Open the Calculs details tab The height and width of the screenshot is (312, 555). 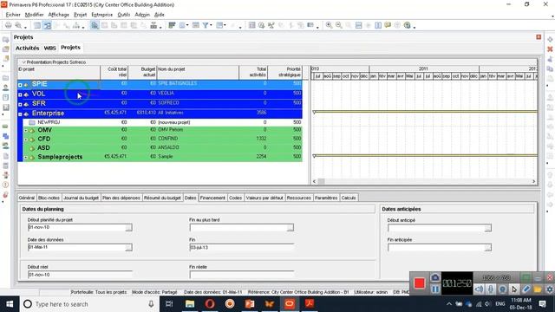[349, 198]
